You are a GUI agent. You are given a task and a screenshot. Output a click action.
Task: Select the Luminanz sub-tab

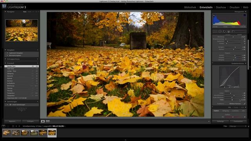(235, 111)
